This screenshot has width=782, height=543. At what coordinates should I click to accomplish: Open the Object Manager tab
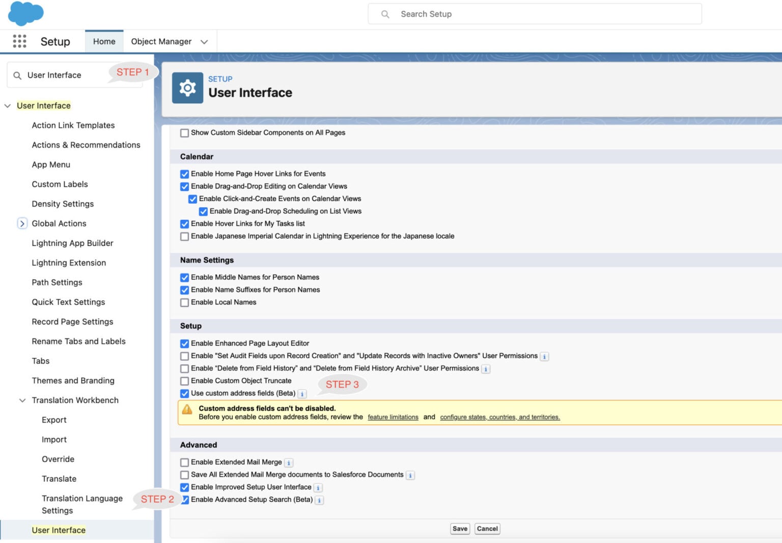(161, 41)
